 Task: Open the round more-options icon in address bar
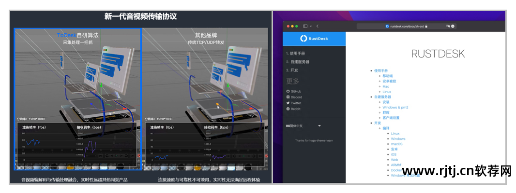pos(453,26)
